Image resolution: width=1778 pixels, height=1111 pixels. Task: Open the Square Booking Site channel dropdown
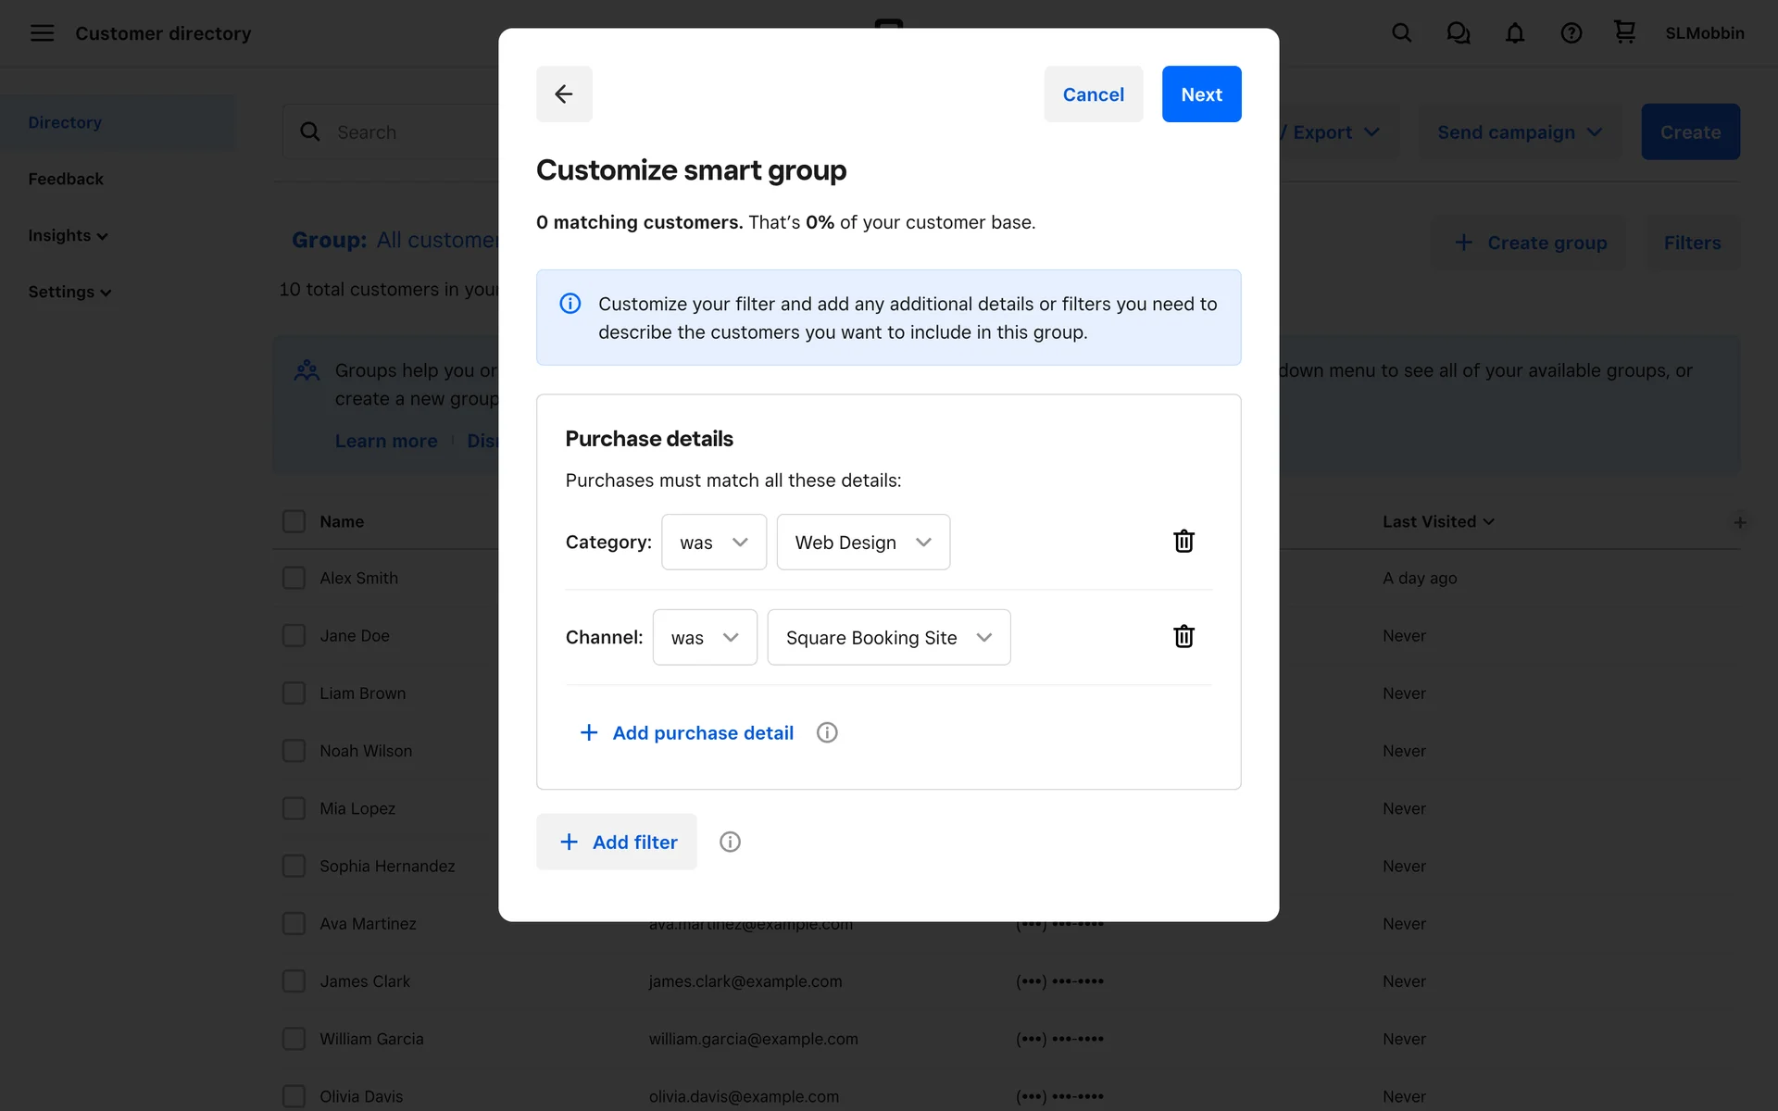(x=888, y=638)
